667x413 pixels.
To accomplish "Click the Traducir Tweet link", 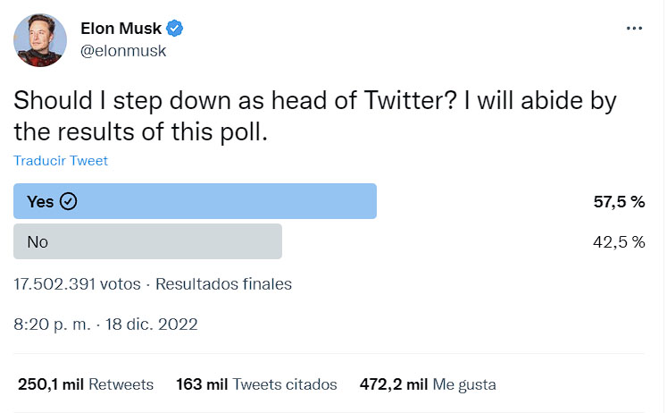I will pos(61,161).
